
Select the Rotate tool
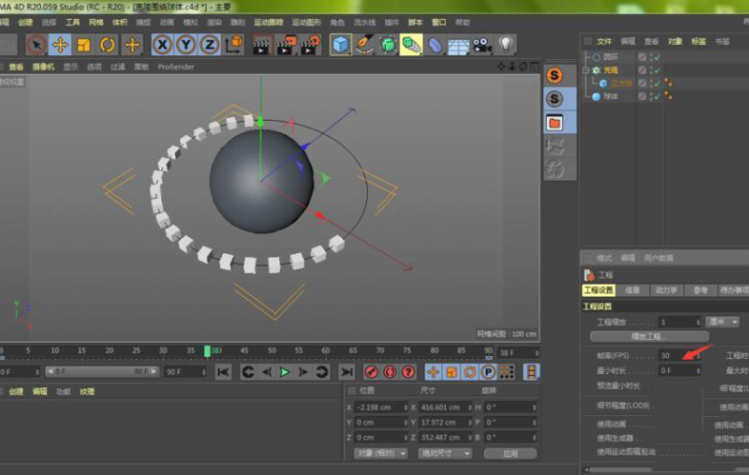108,45
